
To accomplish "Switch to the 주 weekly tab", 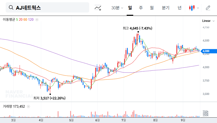I will [141, 8].
